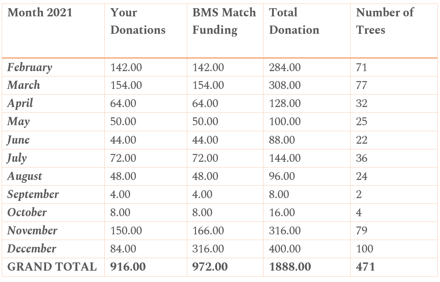Click December's 316.00 match funding cell

click(225, 249)
